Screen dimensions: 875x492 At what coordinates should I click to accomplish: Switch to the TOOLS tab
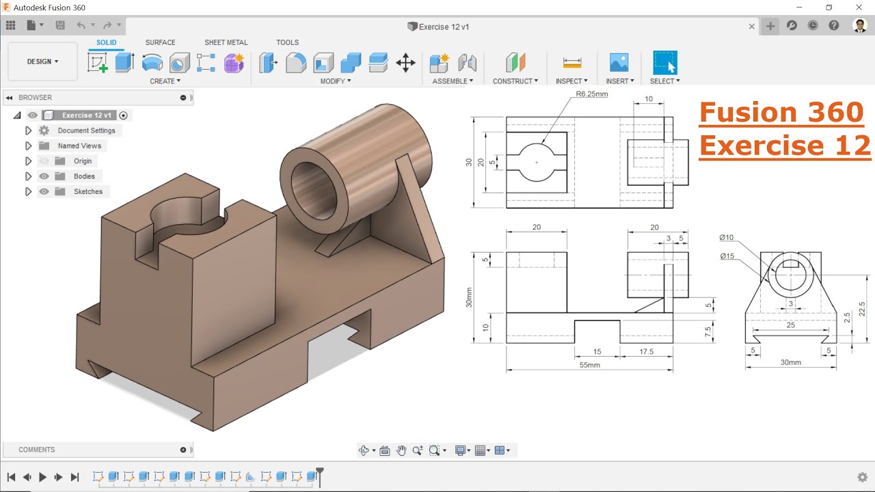tap(288, 42)
